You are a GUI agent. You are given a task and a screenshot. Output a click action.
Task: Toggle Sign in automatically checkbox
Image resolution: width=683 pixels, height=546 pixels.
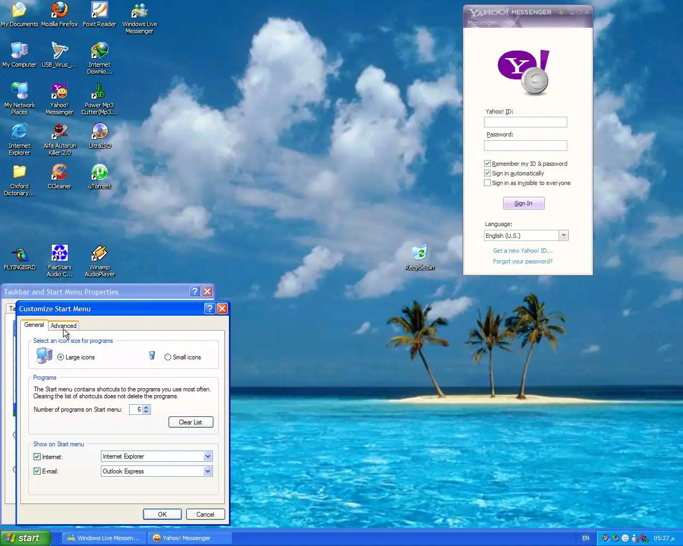pyautogui.click(x=487, y=173)
